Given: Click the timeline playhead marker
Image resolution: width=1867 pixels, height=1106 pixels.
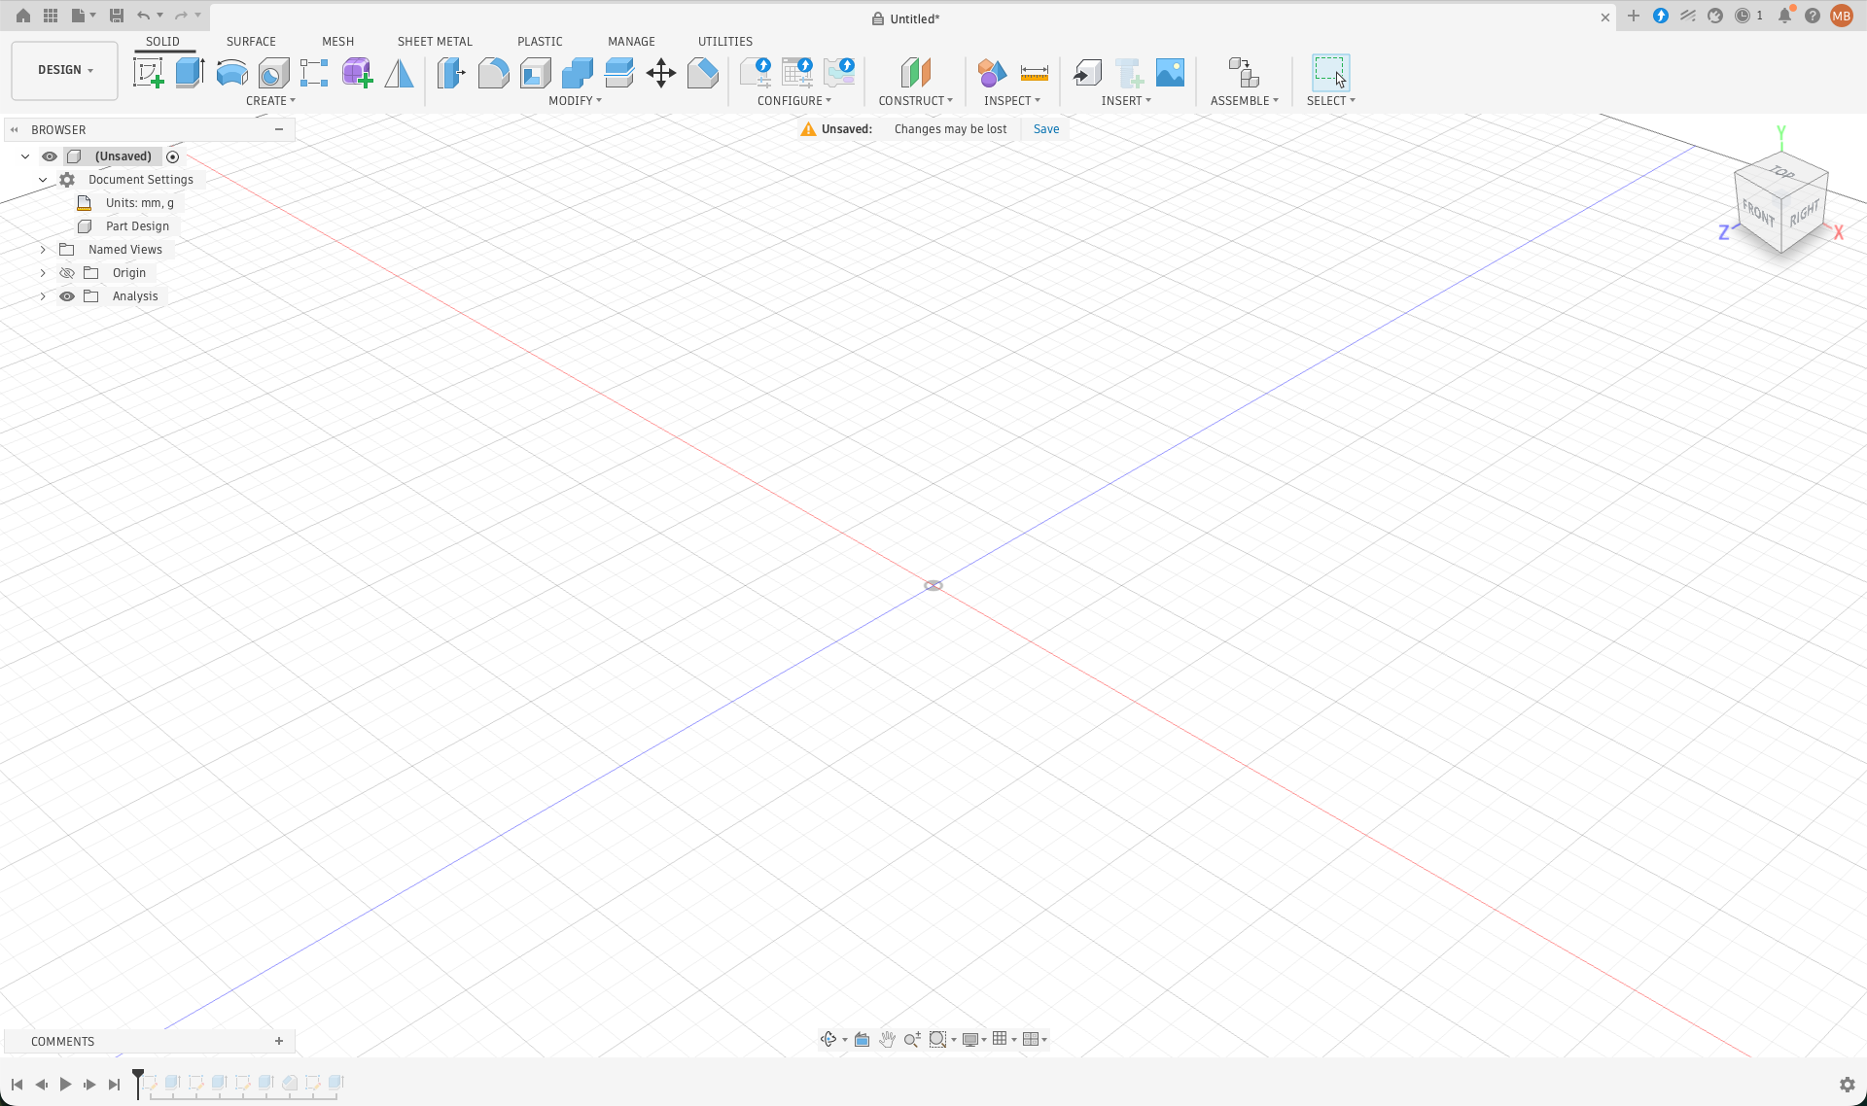Looking at the screenshot, I should point(138,1083).
